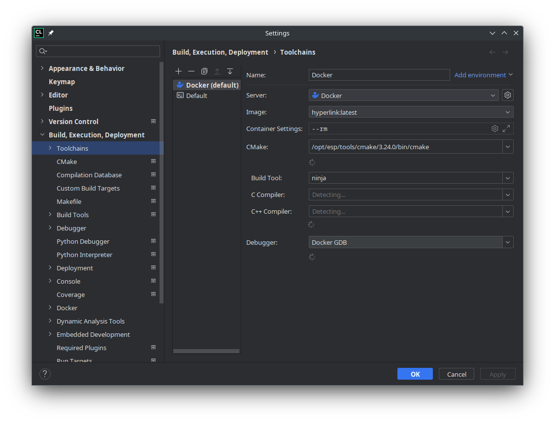Select the Default toolchain in list

[196, 96]
